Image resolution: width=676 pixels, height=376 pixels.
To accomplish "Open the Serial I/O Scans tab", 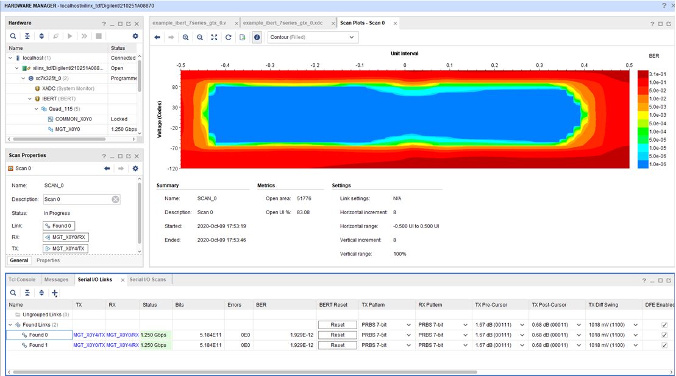I will tap(148, 280).
